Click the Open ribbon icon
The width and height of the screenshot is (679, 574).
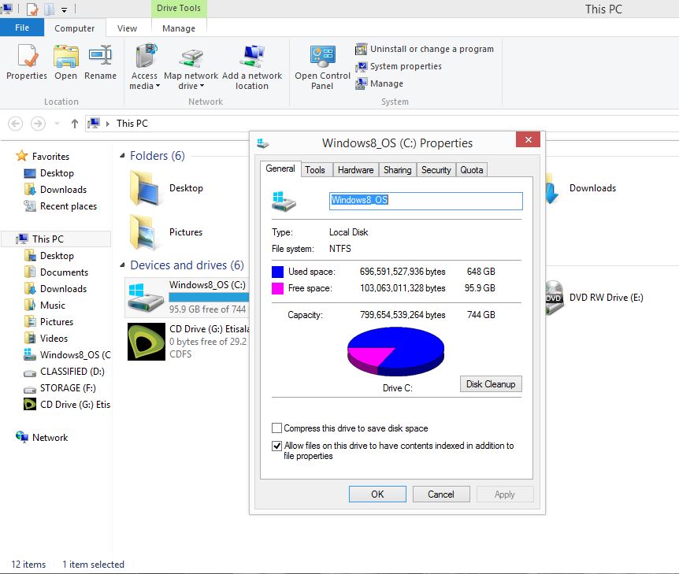66,62
